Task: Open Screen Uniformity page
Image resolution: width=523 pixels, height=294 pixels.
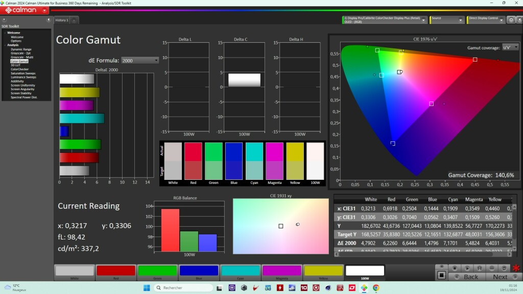Action: (22, 85)
